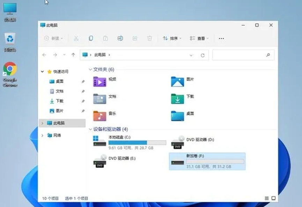Open the 回收站 on the desktop

pyautogui.click(x=9, y=38)
